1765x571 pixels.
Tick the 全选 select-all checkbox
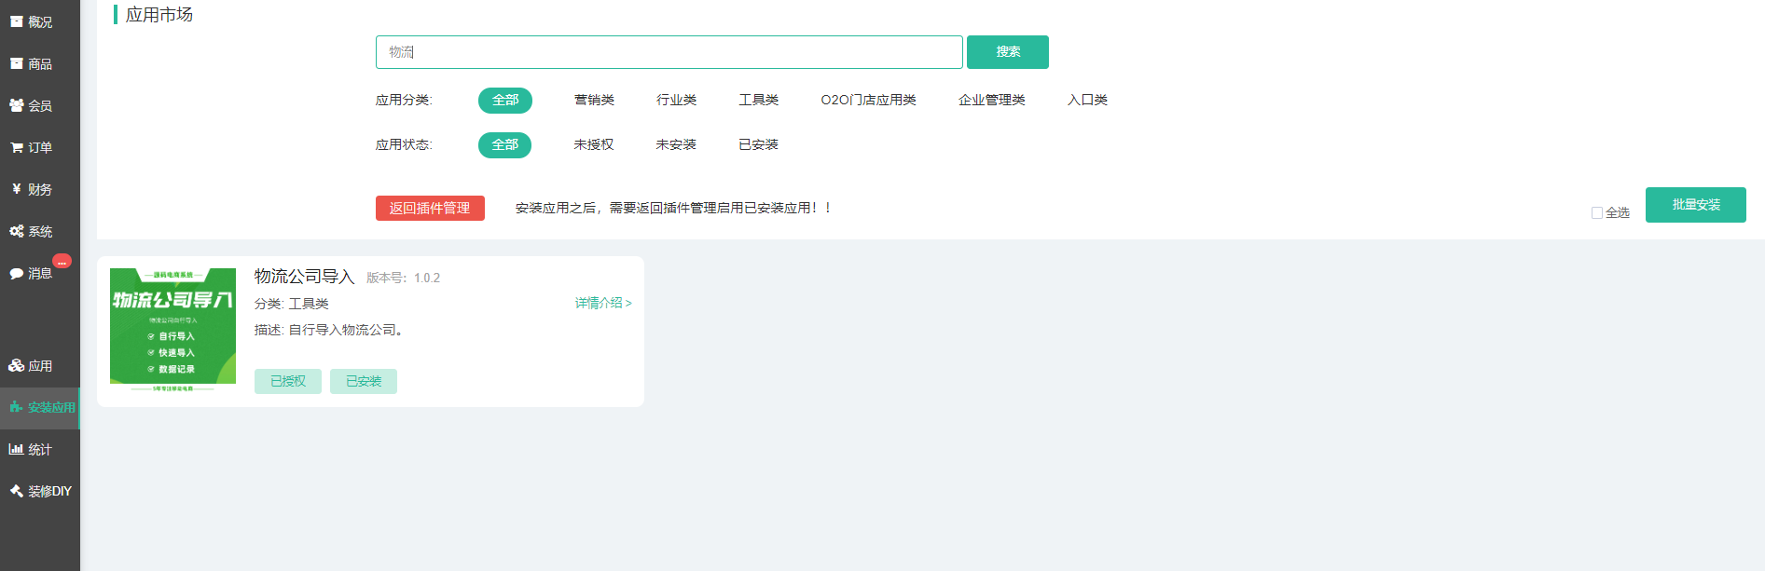(1597, 213)
